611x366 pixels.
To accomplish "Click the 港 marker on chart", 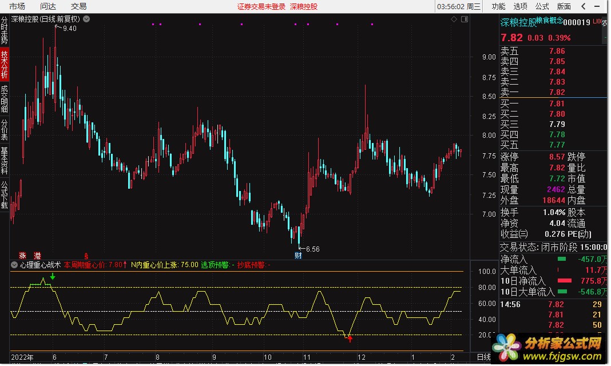I will point(37,256).
